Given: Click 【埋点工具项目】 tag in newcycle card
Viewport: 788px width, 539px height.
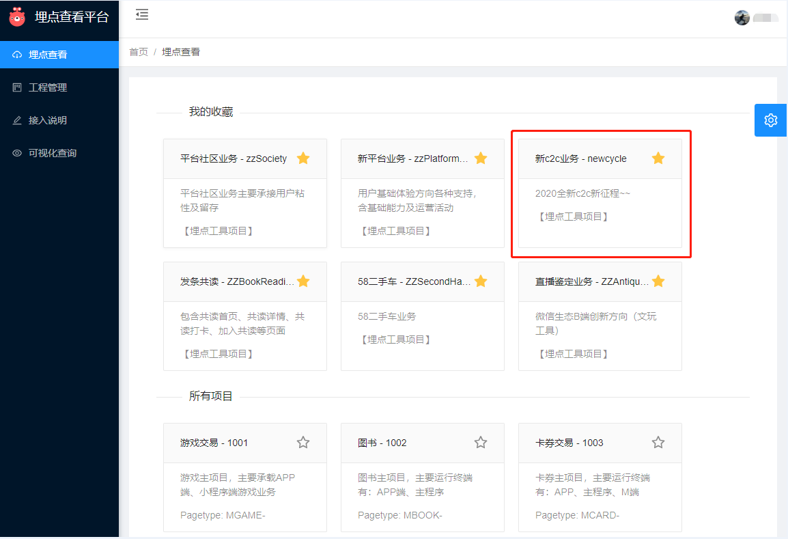Looking at the screenshot, I should (574, 217).
